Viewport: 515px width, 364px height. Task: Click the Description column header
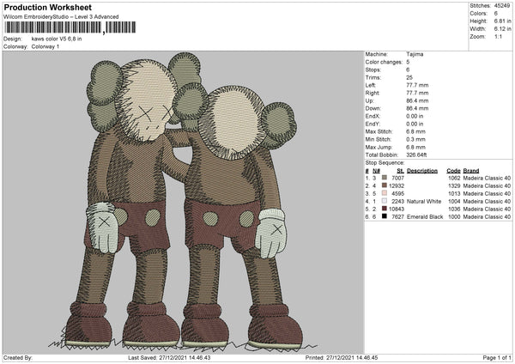pyautogui.click(x=422, y=171)
